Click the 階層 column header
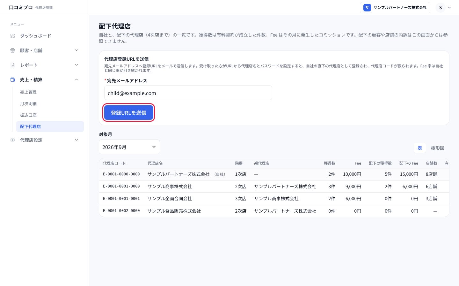Image resolution: width=459 pixels, height=286 pixels. pyautogui.click(x=239, y=163)
